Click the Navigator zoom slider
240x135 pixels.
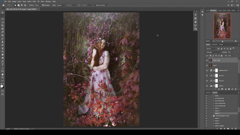[222, 41]
